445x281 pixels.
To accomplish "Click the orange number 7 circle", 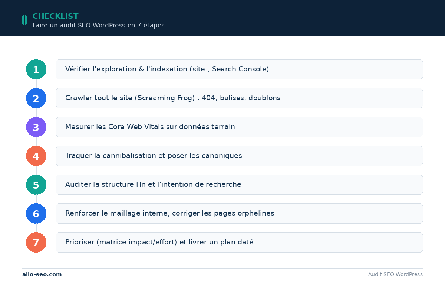I will 36,242.
